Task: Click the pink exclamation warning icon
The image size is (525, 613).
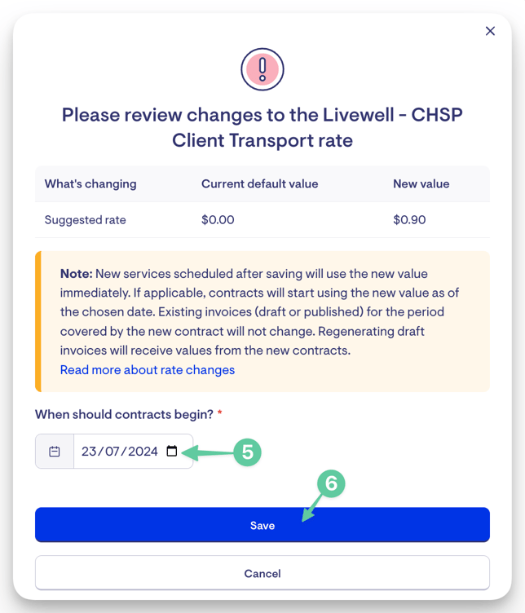Action: tap(262, 69)
